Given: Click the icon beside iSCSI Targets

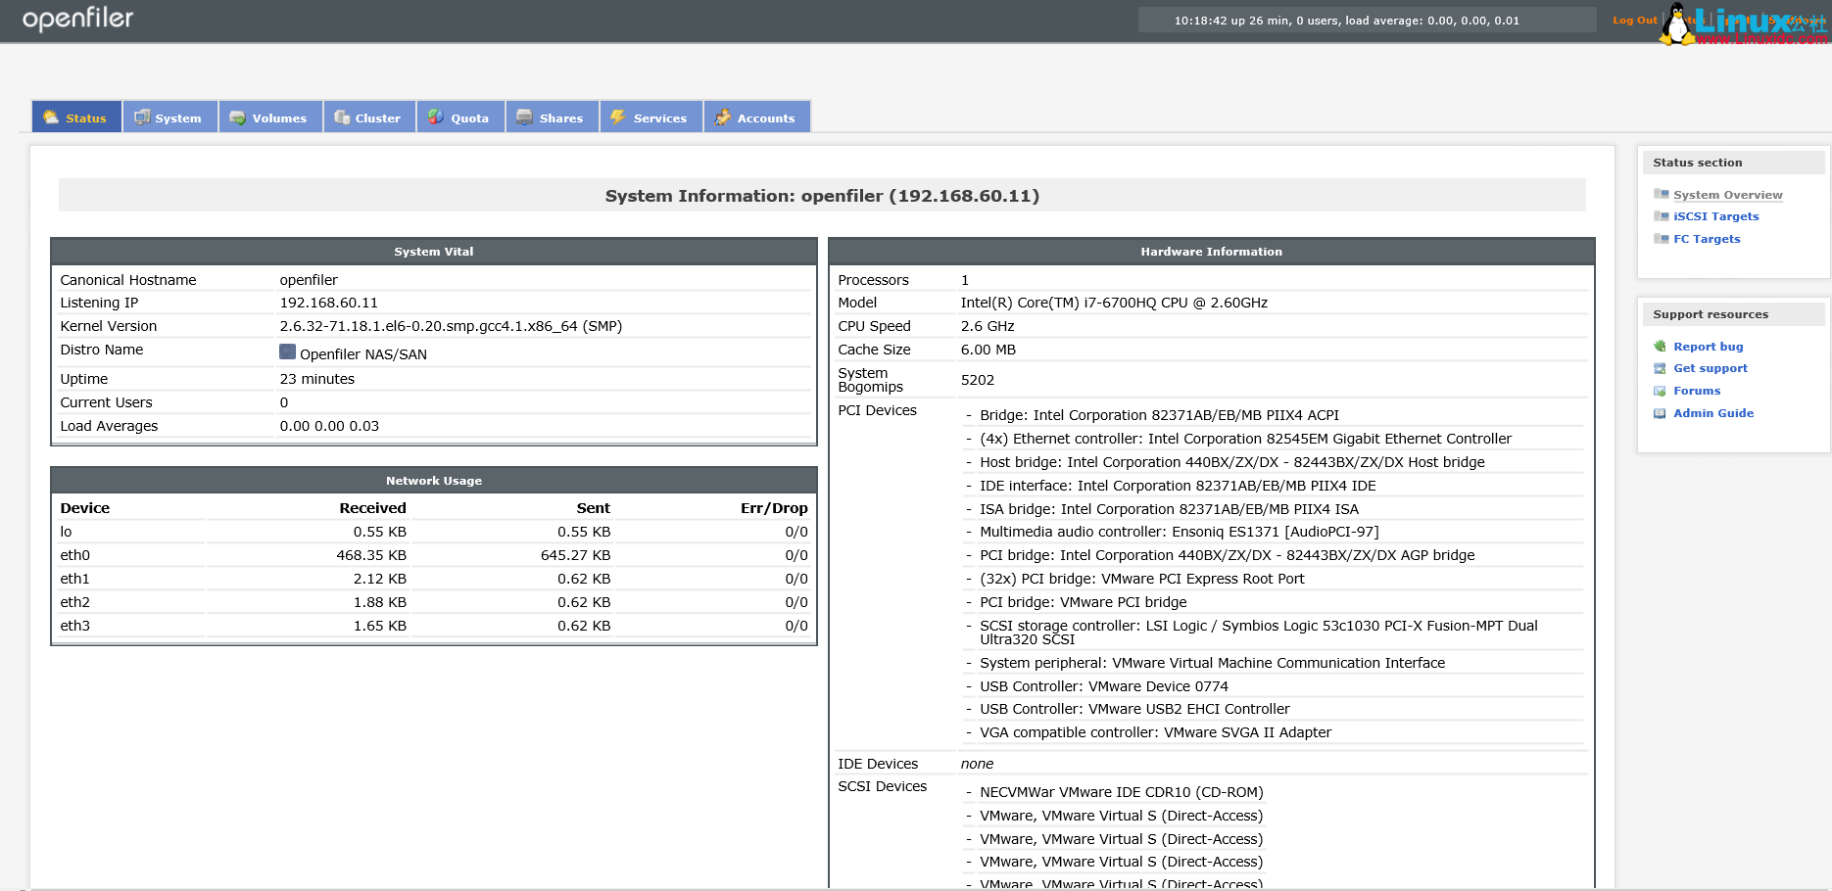Looking at the screenshot, I should point(1662,215).
